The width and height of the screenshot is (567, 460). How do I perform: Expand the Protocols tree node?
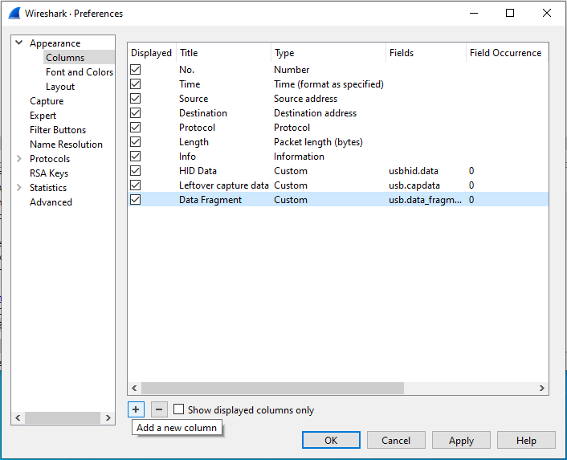click(19, 158)
